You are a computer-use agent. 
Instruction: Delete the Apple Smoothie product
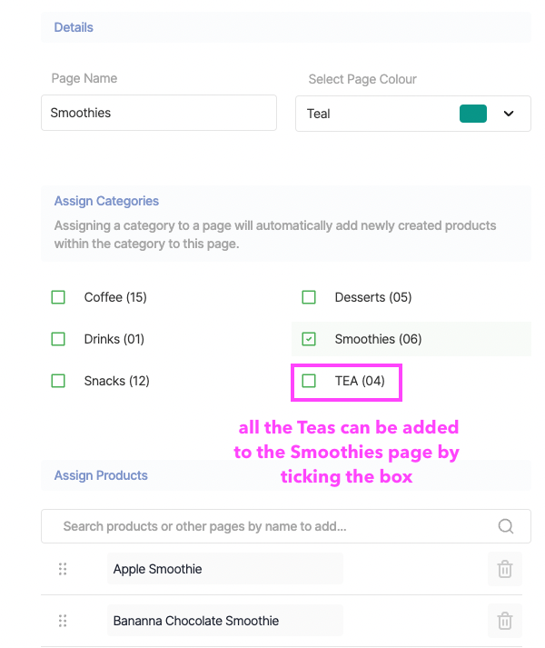tap(505, 569)
